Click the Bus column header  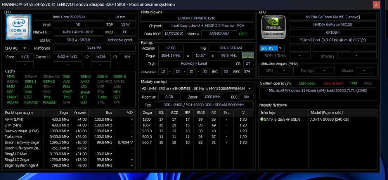[x=101, y=112]
